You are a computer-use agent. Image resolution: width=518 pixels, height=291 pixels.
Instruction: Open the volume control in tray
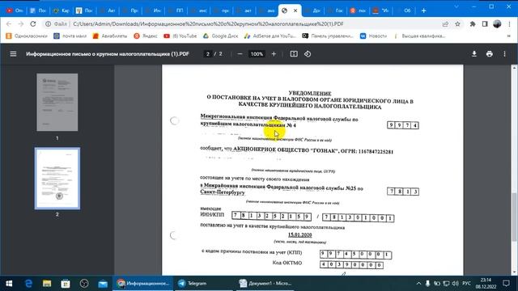pyautogui.click(x=456, y=284)
